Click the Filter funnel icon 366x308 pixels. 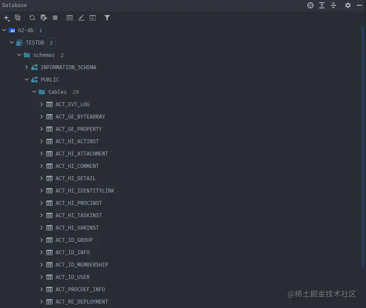[107, 18]
